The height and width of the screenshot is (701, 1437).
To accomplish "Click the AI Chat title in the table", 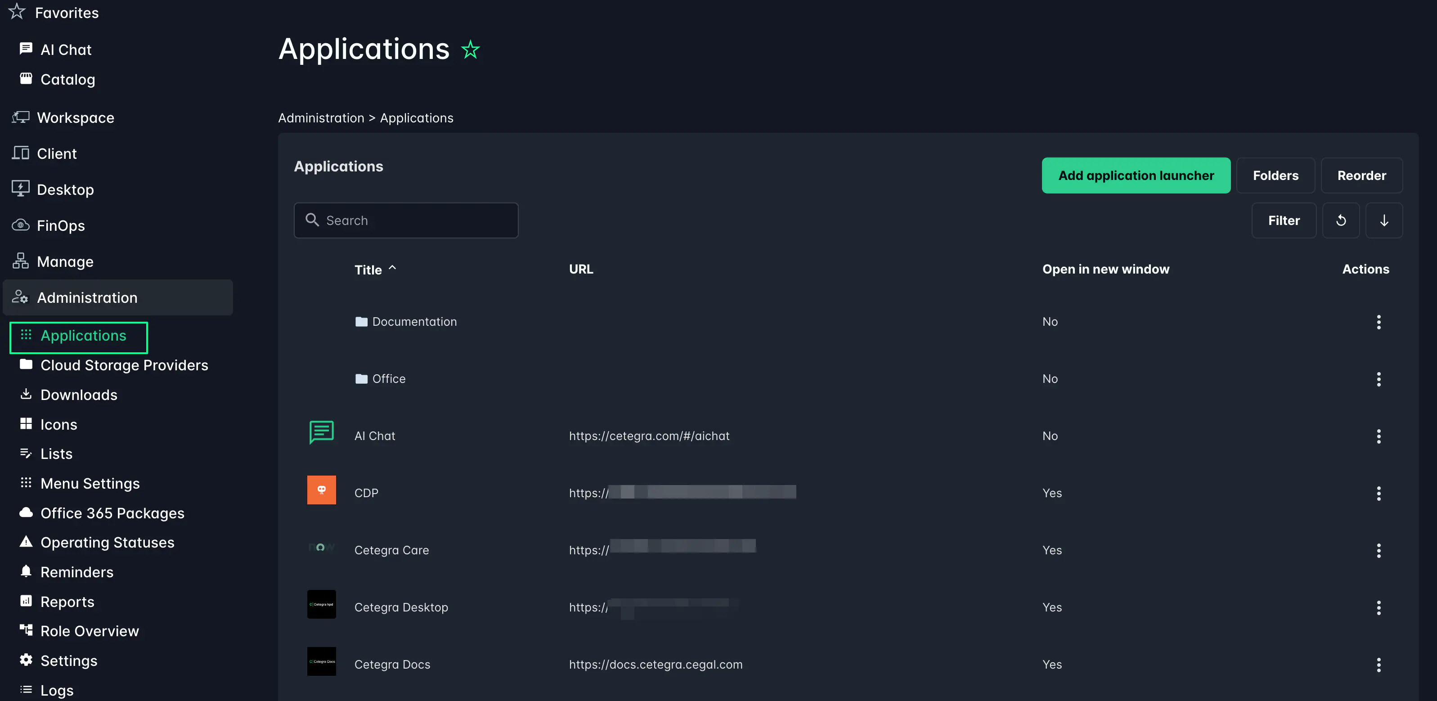I will tap(375, 436).
